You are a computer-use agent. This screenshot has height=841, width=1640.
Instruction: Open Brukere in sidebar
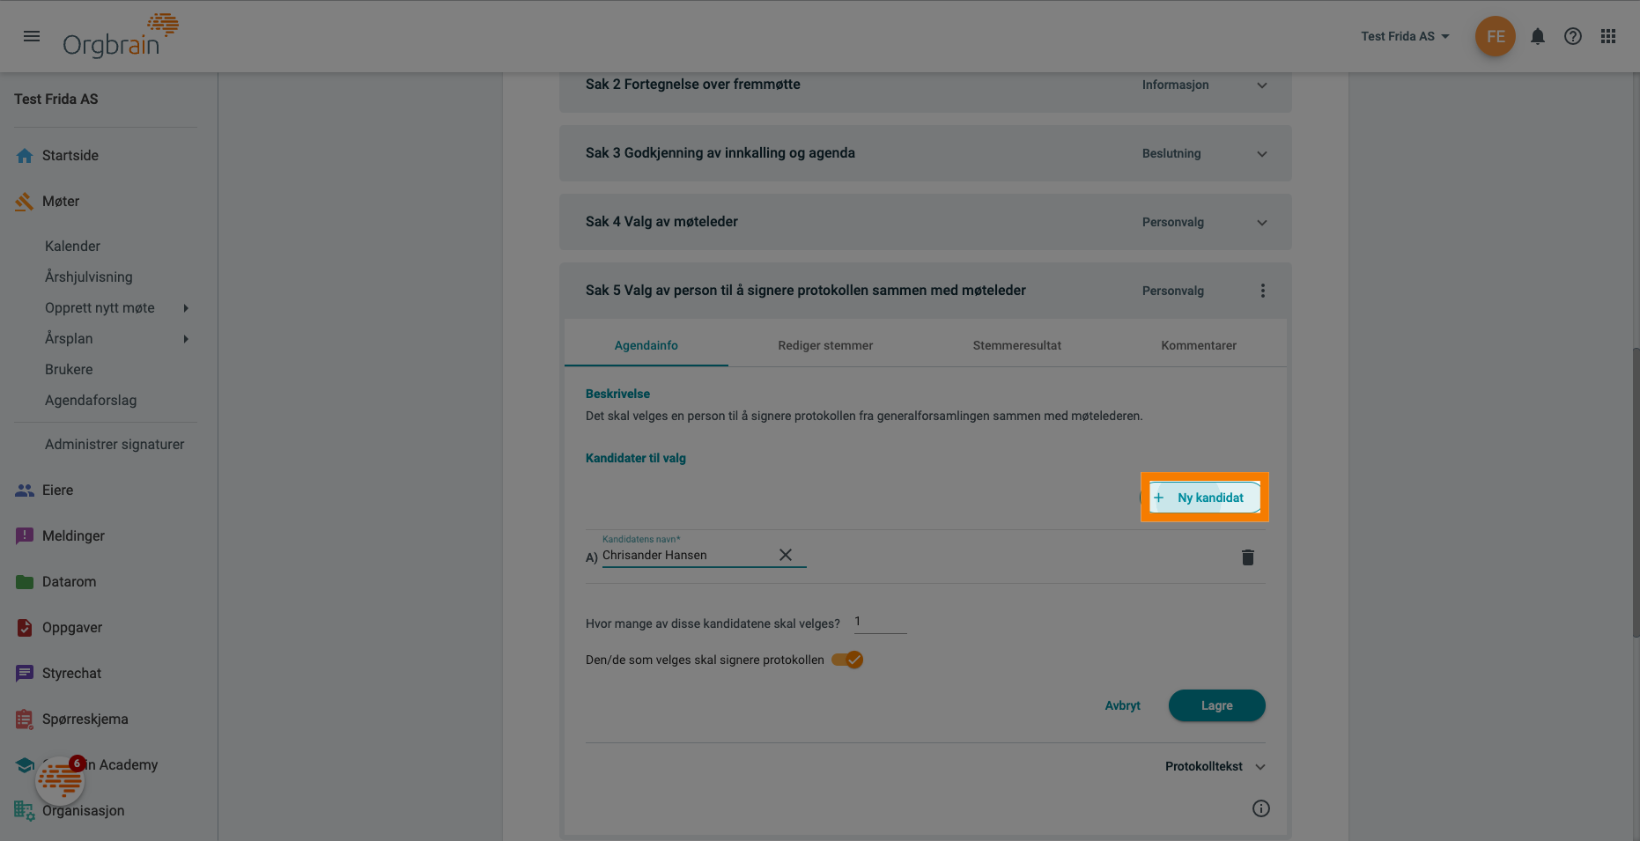pyautogui.click(x=69, y=369)
